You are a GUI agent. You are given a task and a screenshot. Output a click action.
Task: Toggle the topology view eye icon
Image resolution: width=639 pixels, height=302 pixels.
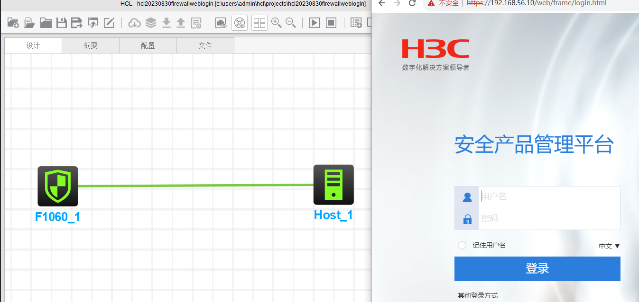[240, 22]
